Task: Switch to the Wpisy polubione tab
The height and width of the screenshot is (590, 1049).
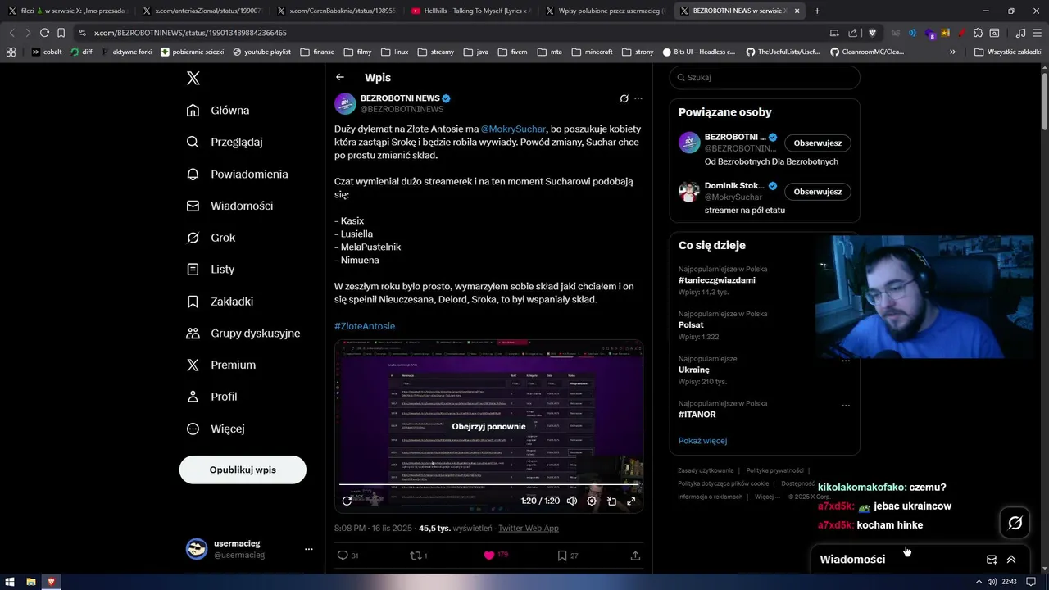Action: click(x=606, y=11)
